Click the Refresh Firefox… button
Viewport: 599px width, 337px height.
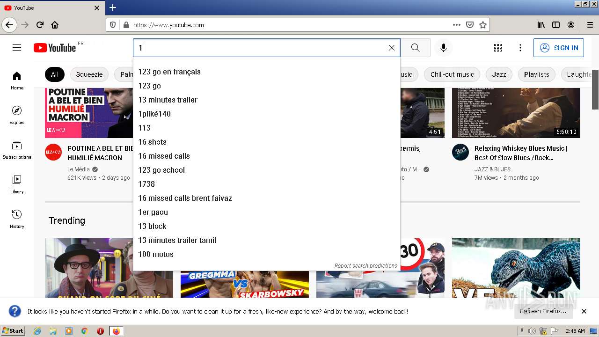[543, 311]
